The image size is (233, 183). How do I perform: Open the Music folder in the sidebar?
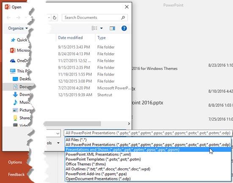pos(22,102)
